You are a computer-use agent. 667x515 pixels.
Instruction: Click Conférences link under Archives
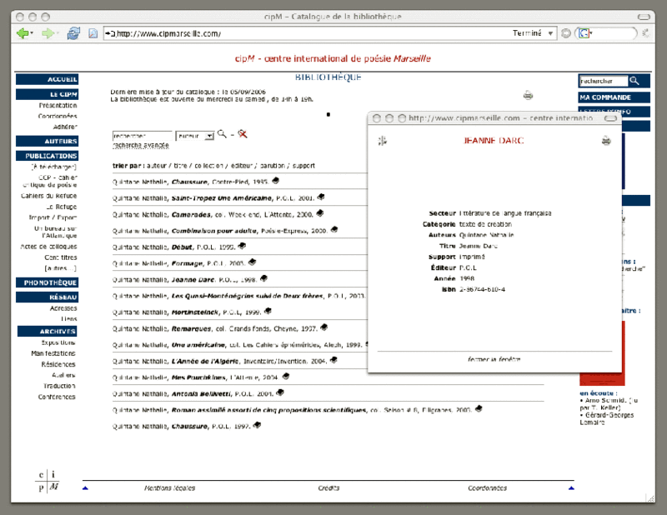point(57,397)
